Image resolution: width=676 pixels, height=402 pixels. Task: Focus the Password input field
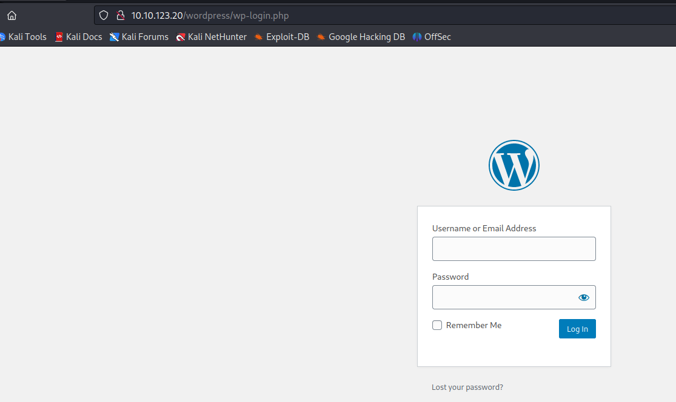[514, 297]
